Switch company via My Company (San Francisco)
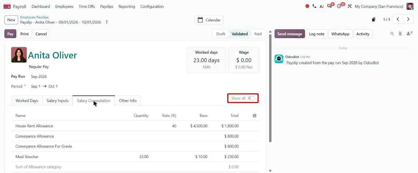Screen dimensions: 418x173 pos(379,6)
